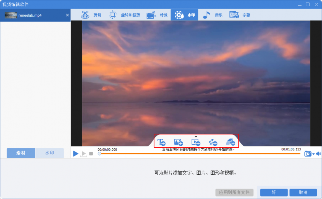This screenshot has height=199, width=322.
Task: Click the timeline slider handle at start
Action: 100,154
